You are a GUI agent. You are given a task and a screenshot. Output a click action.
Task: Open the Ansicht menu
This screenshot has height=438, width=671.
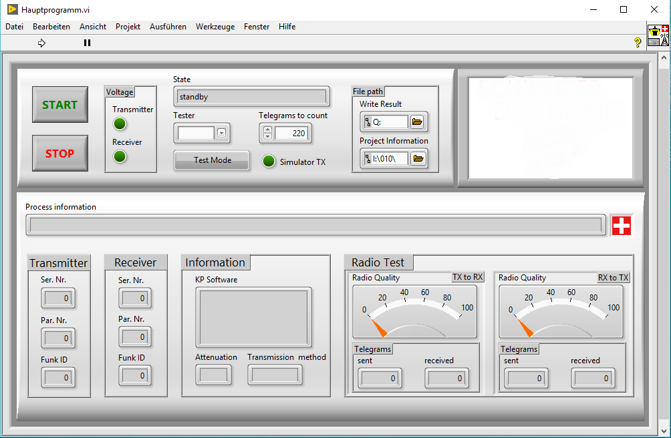point(93,27)
